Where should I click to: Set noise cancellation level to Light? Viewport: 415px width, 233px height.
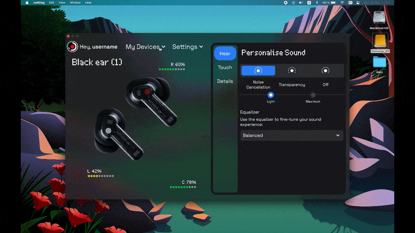coord(270,95)
